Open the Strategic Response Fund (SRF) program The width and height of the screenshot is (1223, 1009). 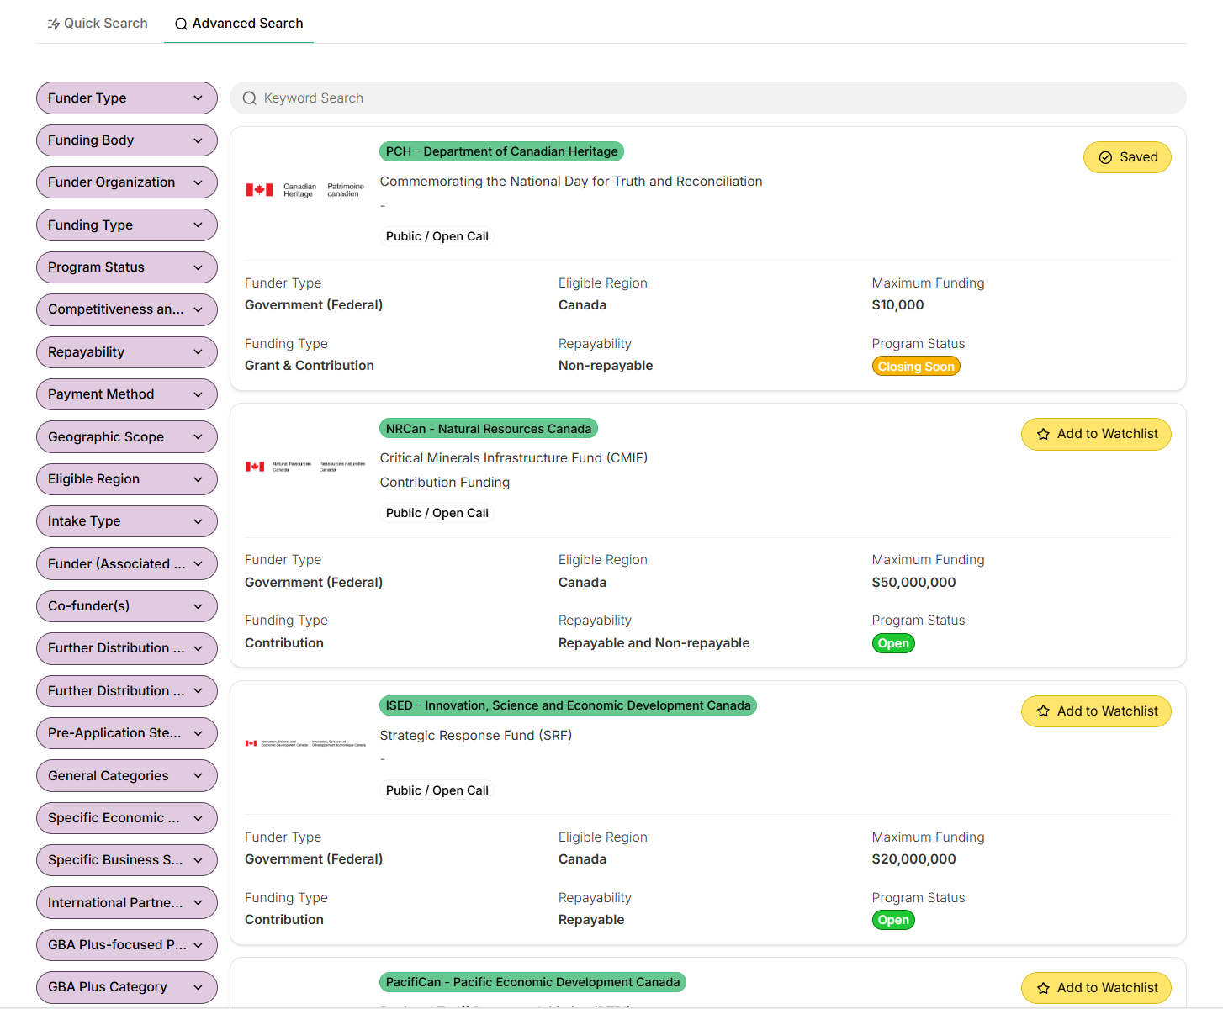476,736
